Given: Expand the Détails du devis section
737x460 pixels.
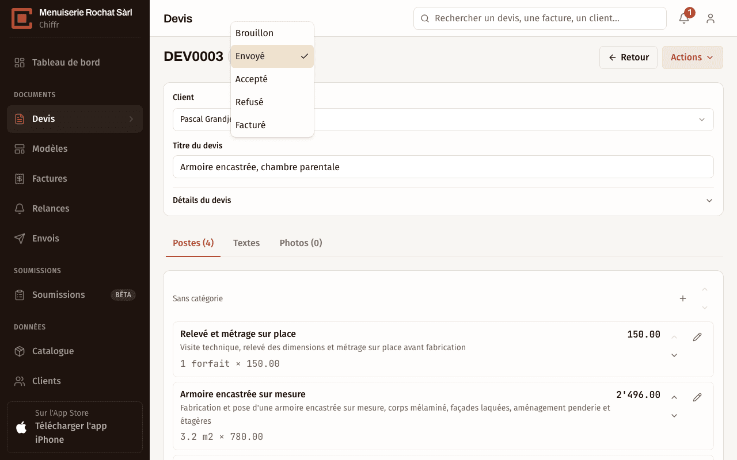Looking at the screenshot, I should pyautogui.click(x=443, y=201).
